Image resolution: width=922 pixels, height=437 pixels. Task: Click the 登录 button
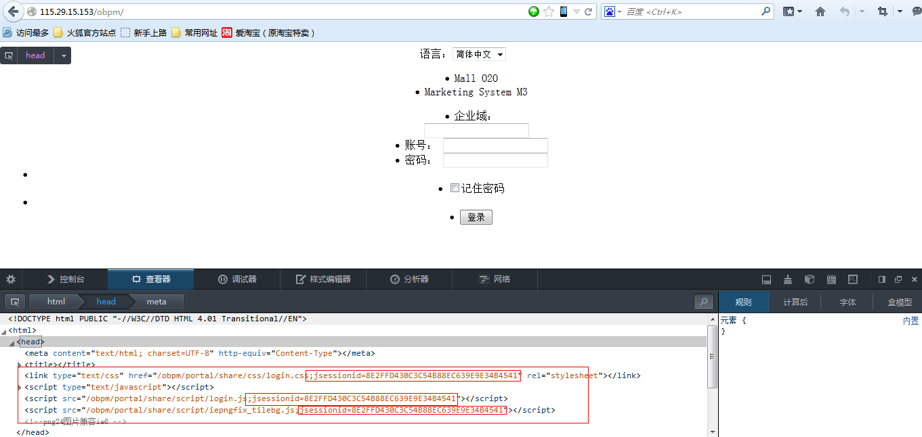coord(476,217)
